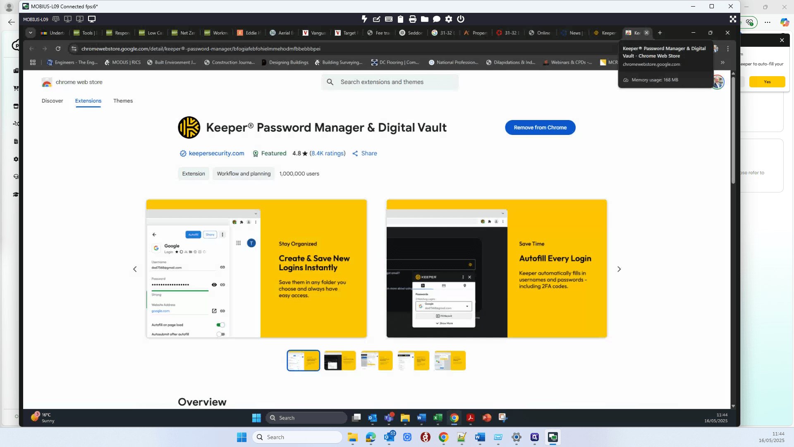Click the lightning bolt actions icon in remote toolbar
794x447 pixels.
[x=364, y=19]
